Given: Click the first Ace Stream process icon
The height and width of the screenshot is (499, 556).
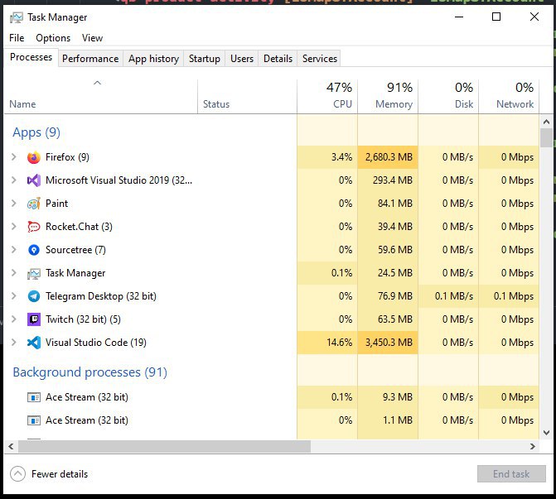Looking at the screenshot, I should (34, 397).
